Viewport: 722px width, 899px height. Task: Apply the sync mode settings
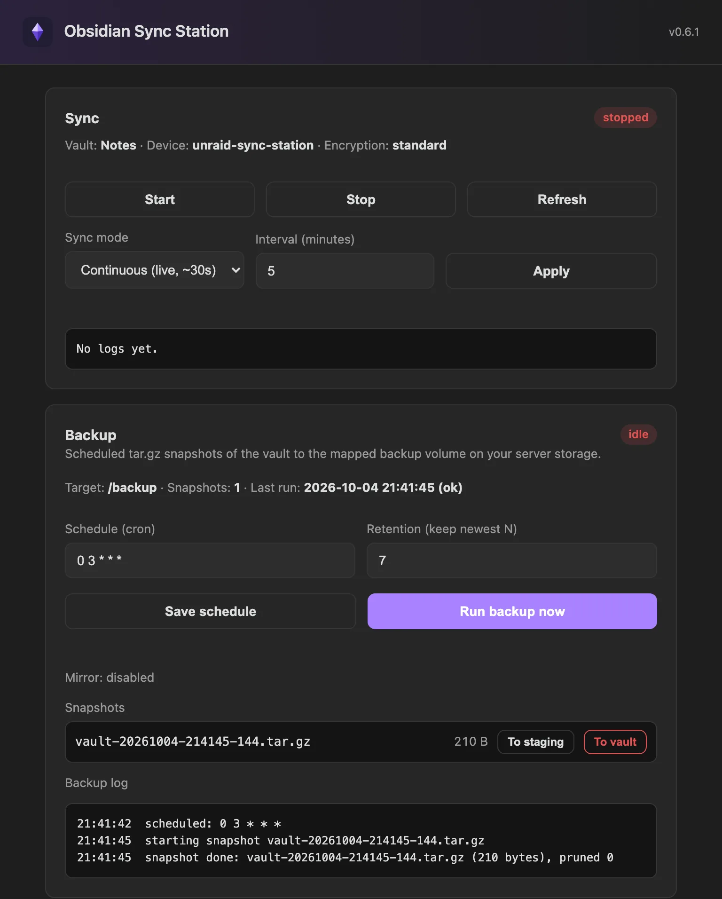(x=551, y=271)
